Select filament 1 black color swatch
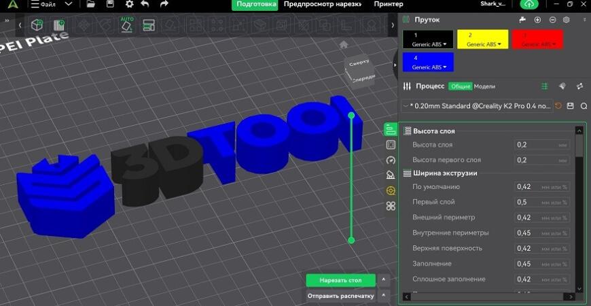The height and width of the screenshot is (306, 591). pyautogui.click(x=429, y=39)
